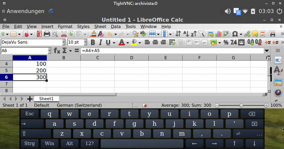This screenshot has width=284, height=149.
Task: Open the font size dropdown
Action: click(85, 42)
